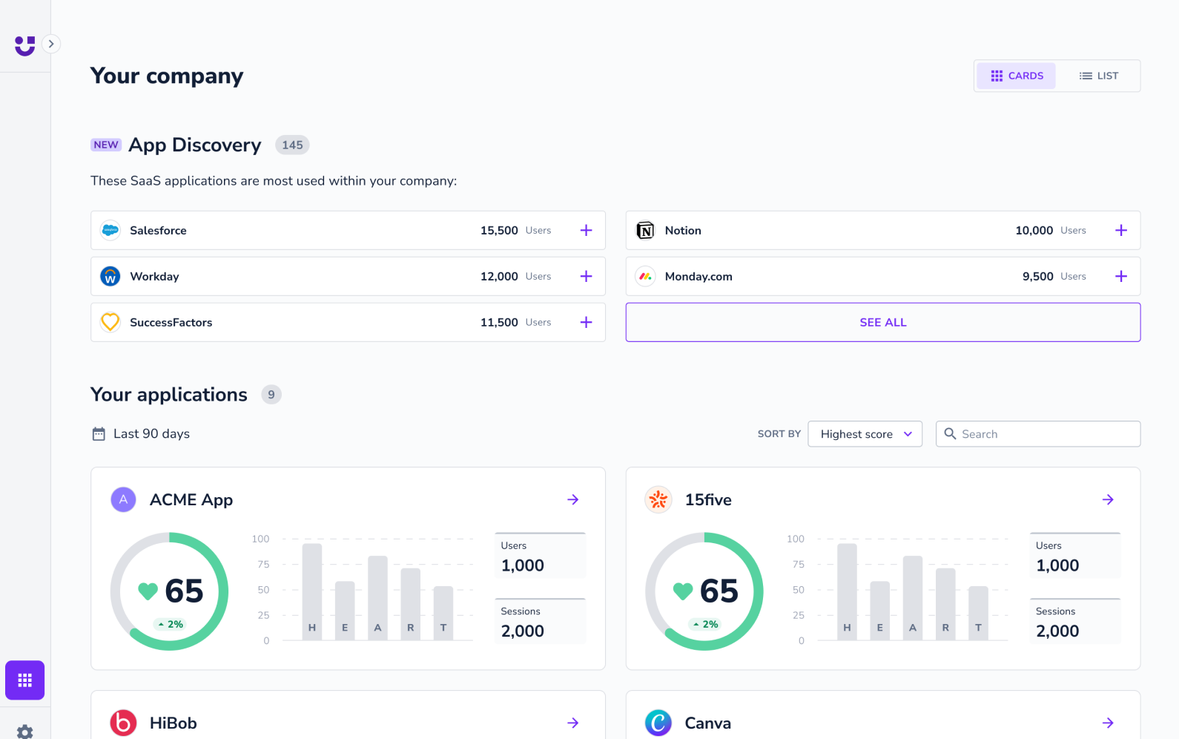
Task: Click the Userlane logo in sidebar
Action: 24,46
